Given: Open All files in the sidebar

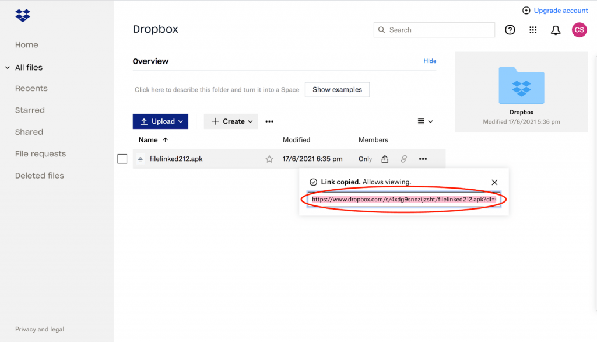Looking at the screenshot, I should click(29, 68).
